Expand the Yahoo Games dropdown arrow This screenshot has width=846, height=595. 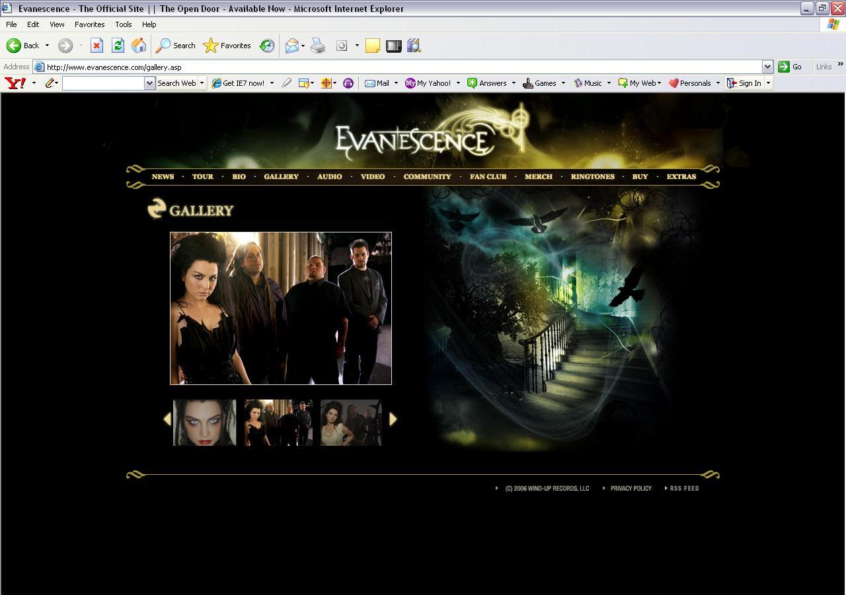pyautogui.click(x=563, y=83)
